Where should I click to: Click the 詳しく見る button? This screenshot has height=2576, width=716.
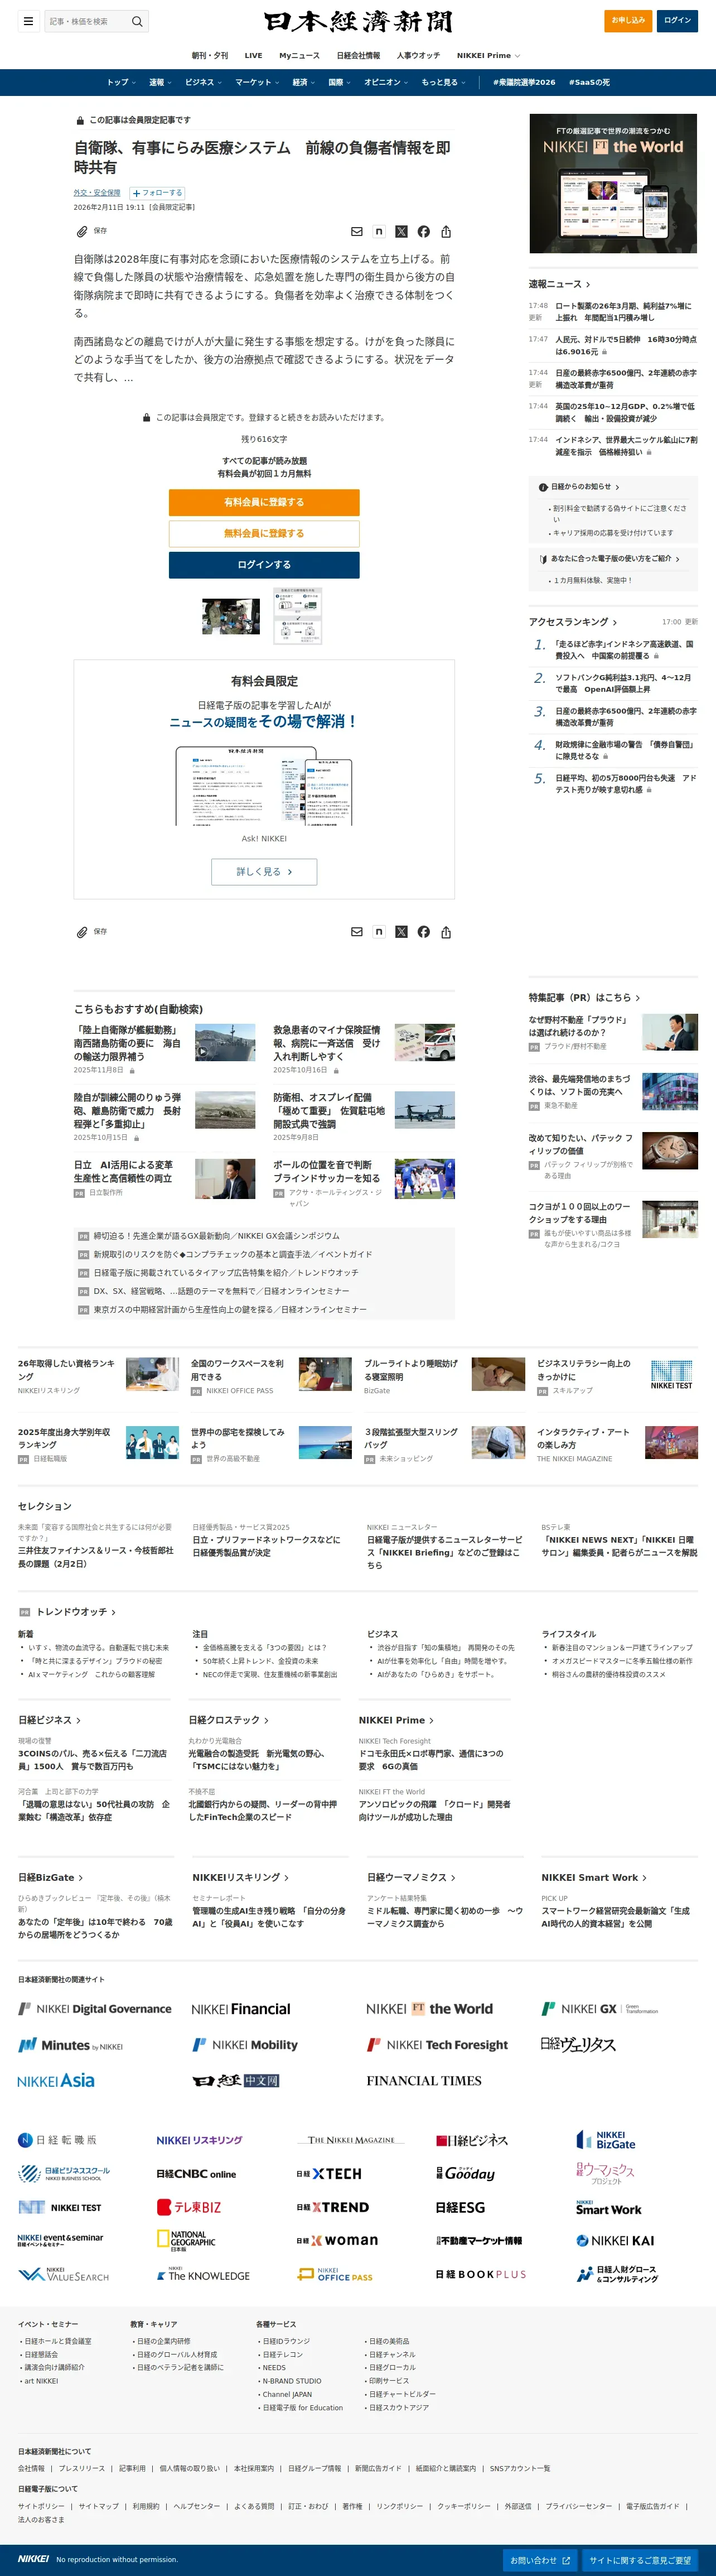coord(264,872)
